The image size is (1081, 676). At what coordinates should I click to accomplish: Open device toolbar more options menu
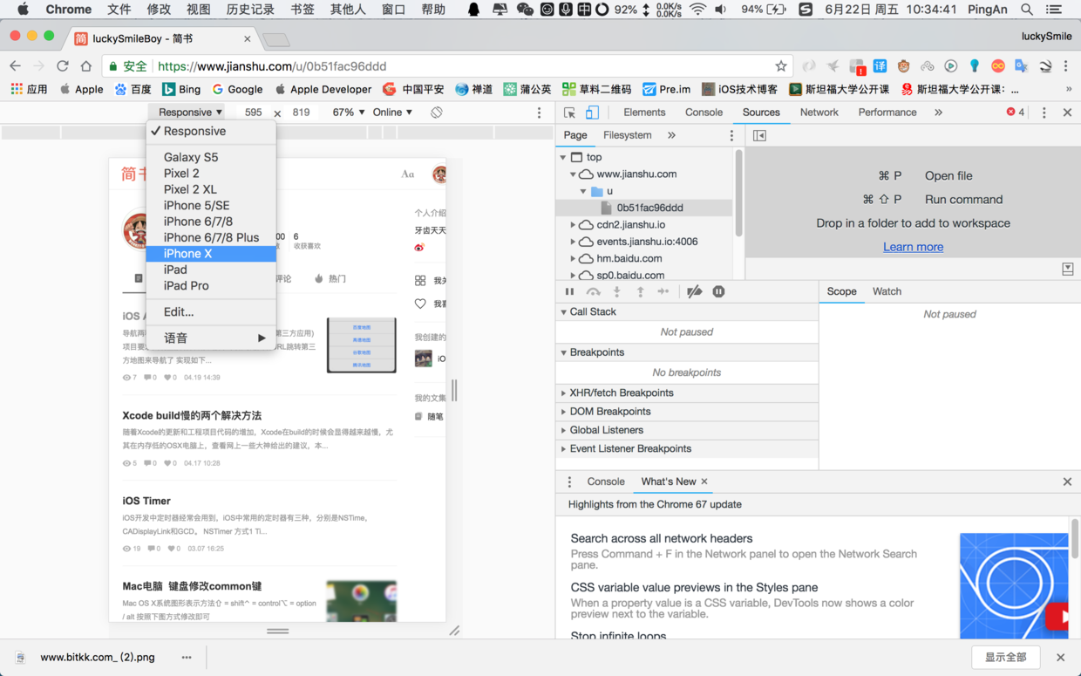pyautogui.click(x=539, y=113)
